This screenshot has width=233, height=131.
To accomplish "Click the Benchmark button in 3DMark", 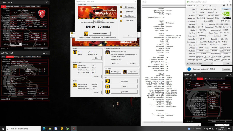I will [124, 81].
